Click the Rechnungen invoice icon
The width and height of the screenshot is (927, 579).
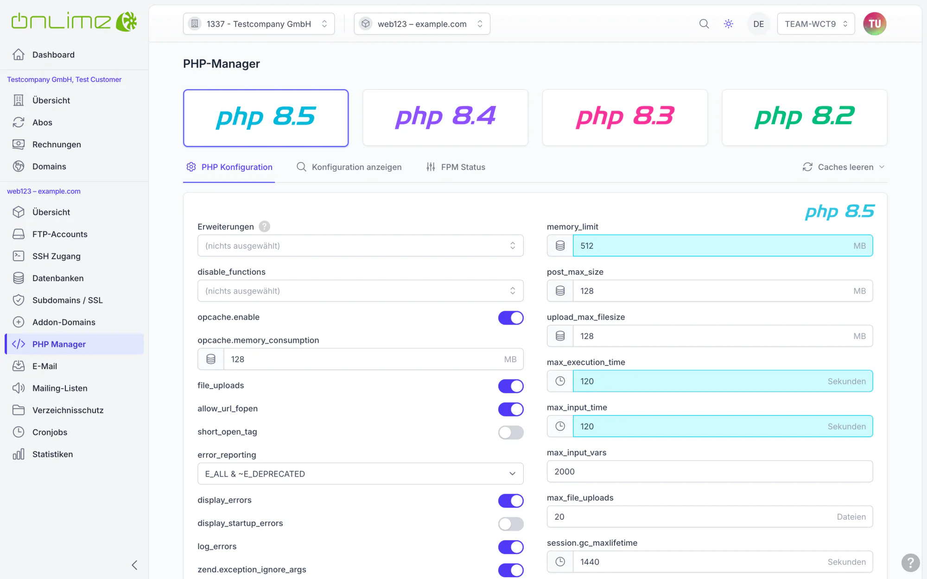click(19, 145)
